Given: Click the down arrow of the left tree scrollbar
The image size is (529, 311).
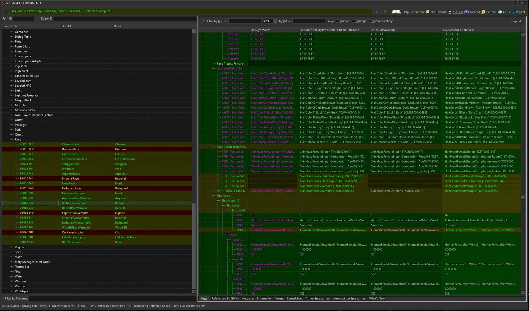Looking at the screenshot, I should pyautogui.click(x=194, y=291).
